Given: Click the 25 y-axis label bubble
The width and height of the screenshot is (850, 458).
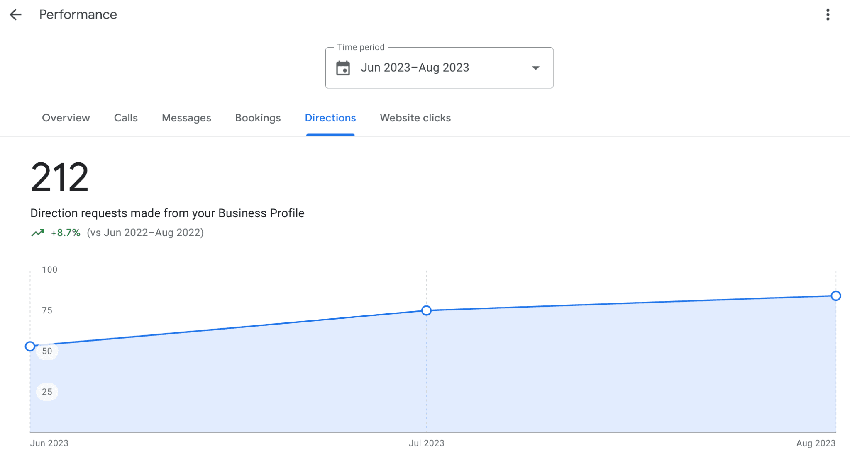Looking at the screenshot, I should coord(47,392).
